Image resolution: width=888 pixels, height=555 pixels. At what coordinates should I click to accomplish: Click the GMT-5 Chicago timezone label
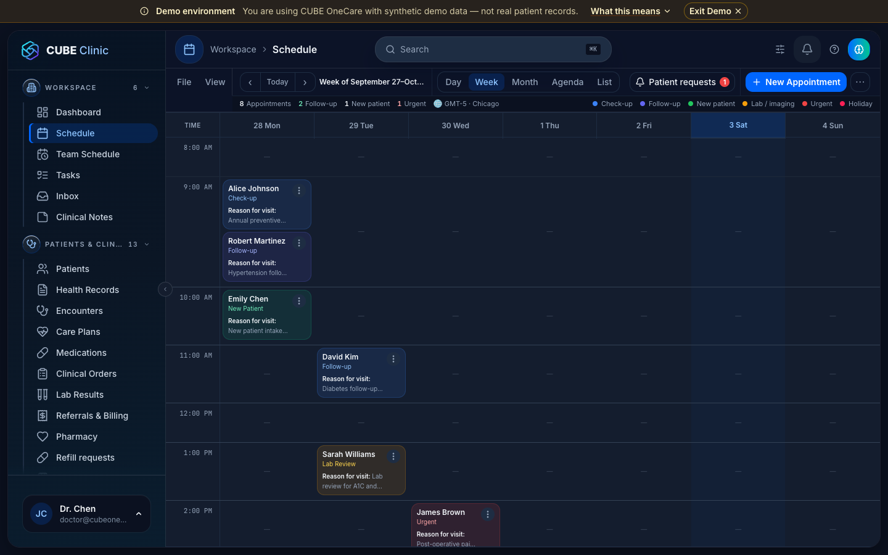pyautogui.click(x=466, y=104)
